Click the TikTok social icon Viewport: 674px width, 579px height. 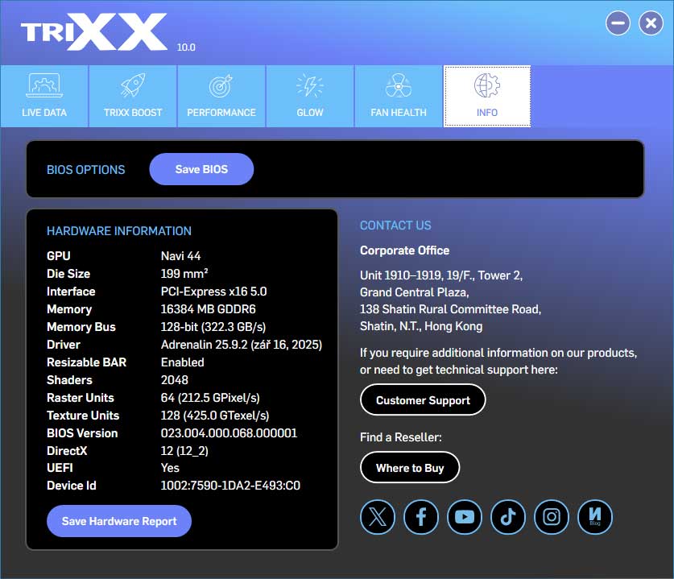[x=507, y=517]
